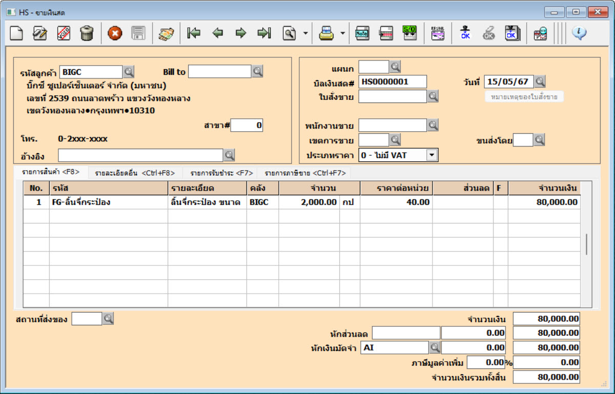This screenshot has width=615, height=394.
Task: Click the items table vertical scrollbar
Action: 586,244
